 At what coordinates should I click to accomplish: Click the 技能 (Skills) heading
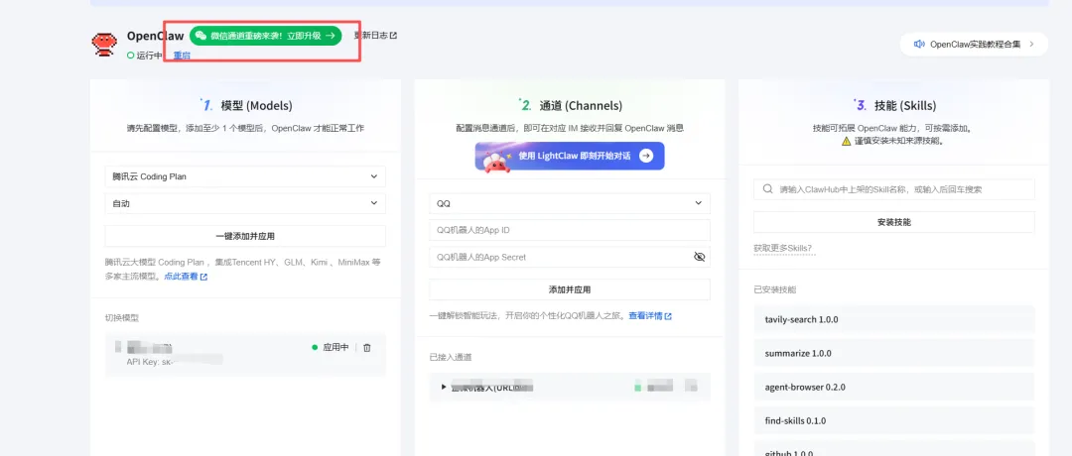(x=905, y=106)
